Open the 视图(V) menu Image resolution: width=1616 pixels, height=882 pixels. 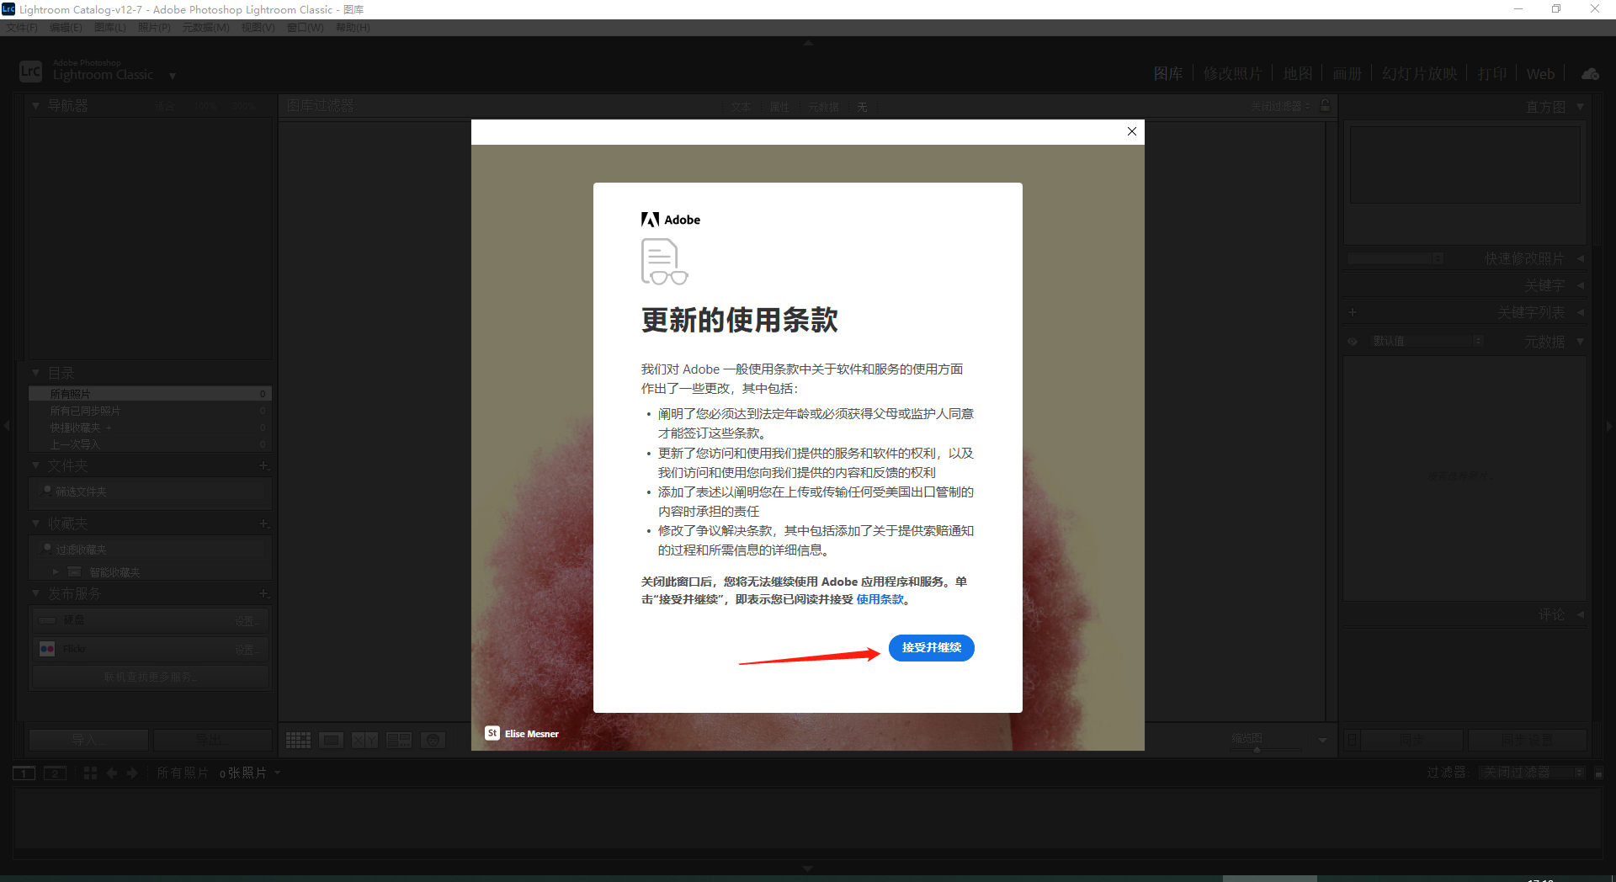tap(258, 28)
